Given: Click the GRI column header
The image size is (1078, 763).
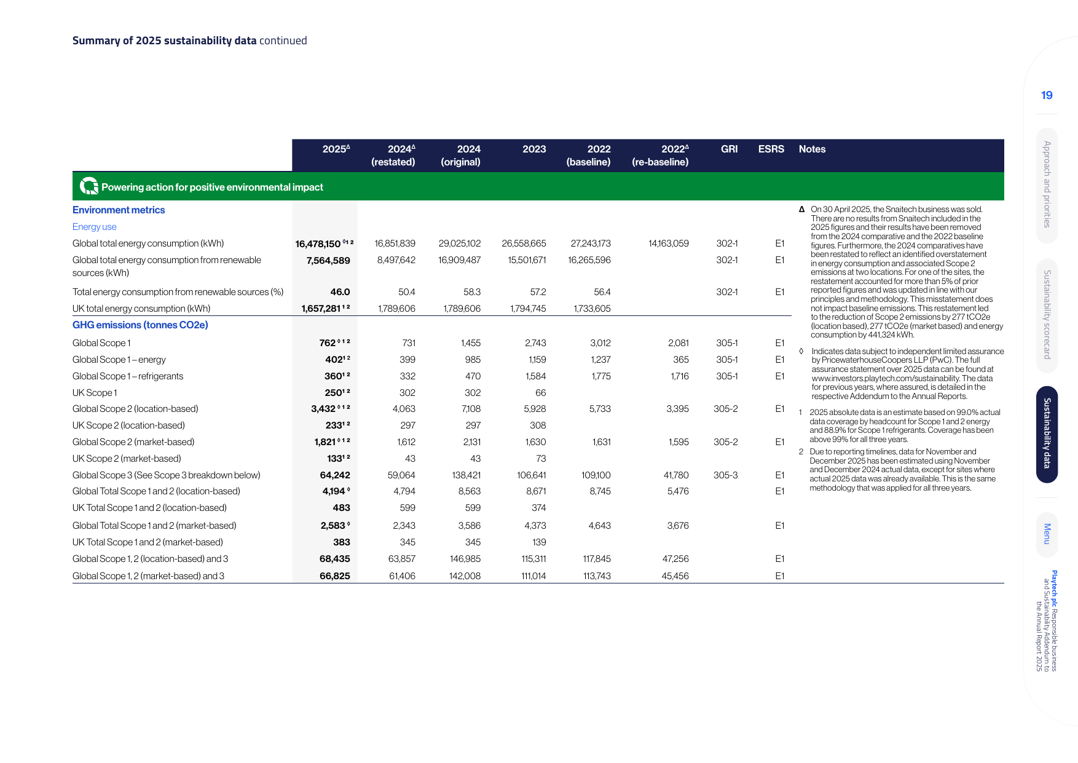Looking at the screenshot, I should pos(730,149).
